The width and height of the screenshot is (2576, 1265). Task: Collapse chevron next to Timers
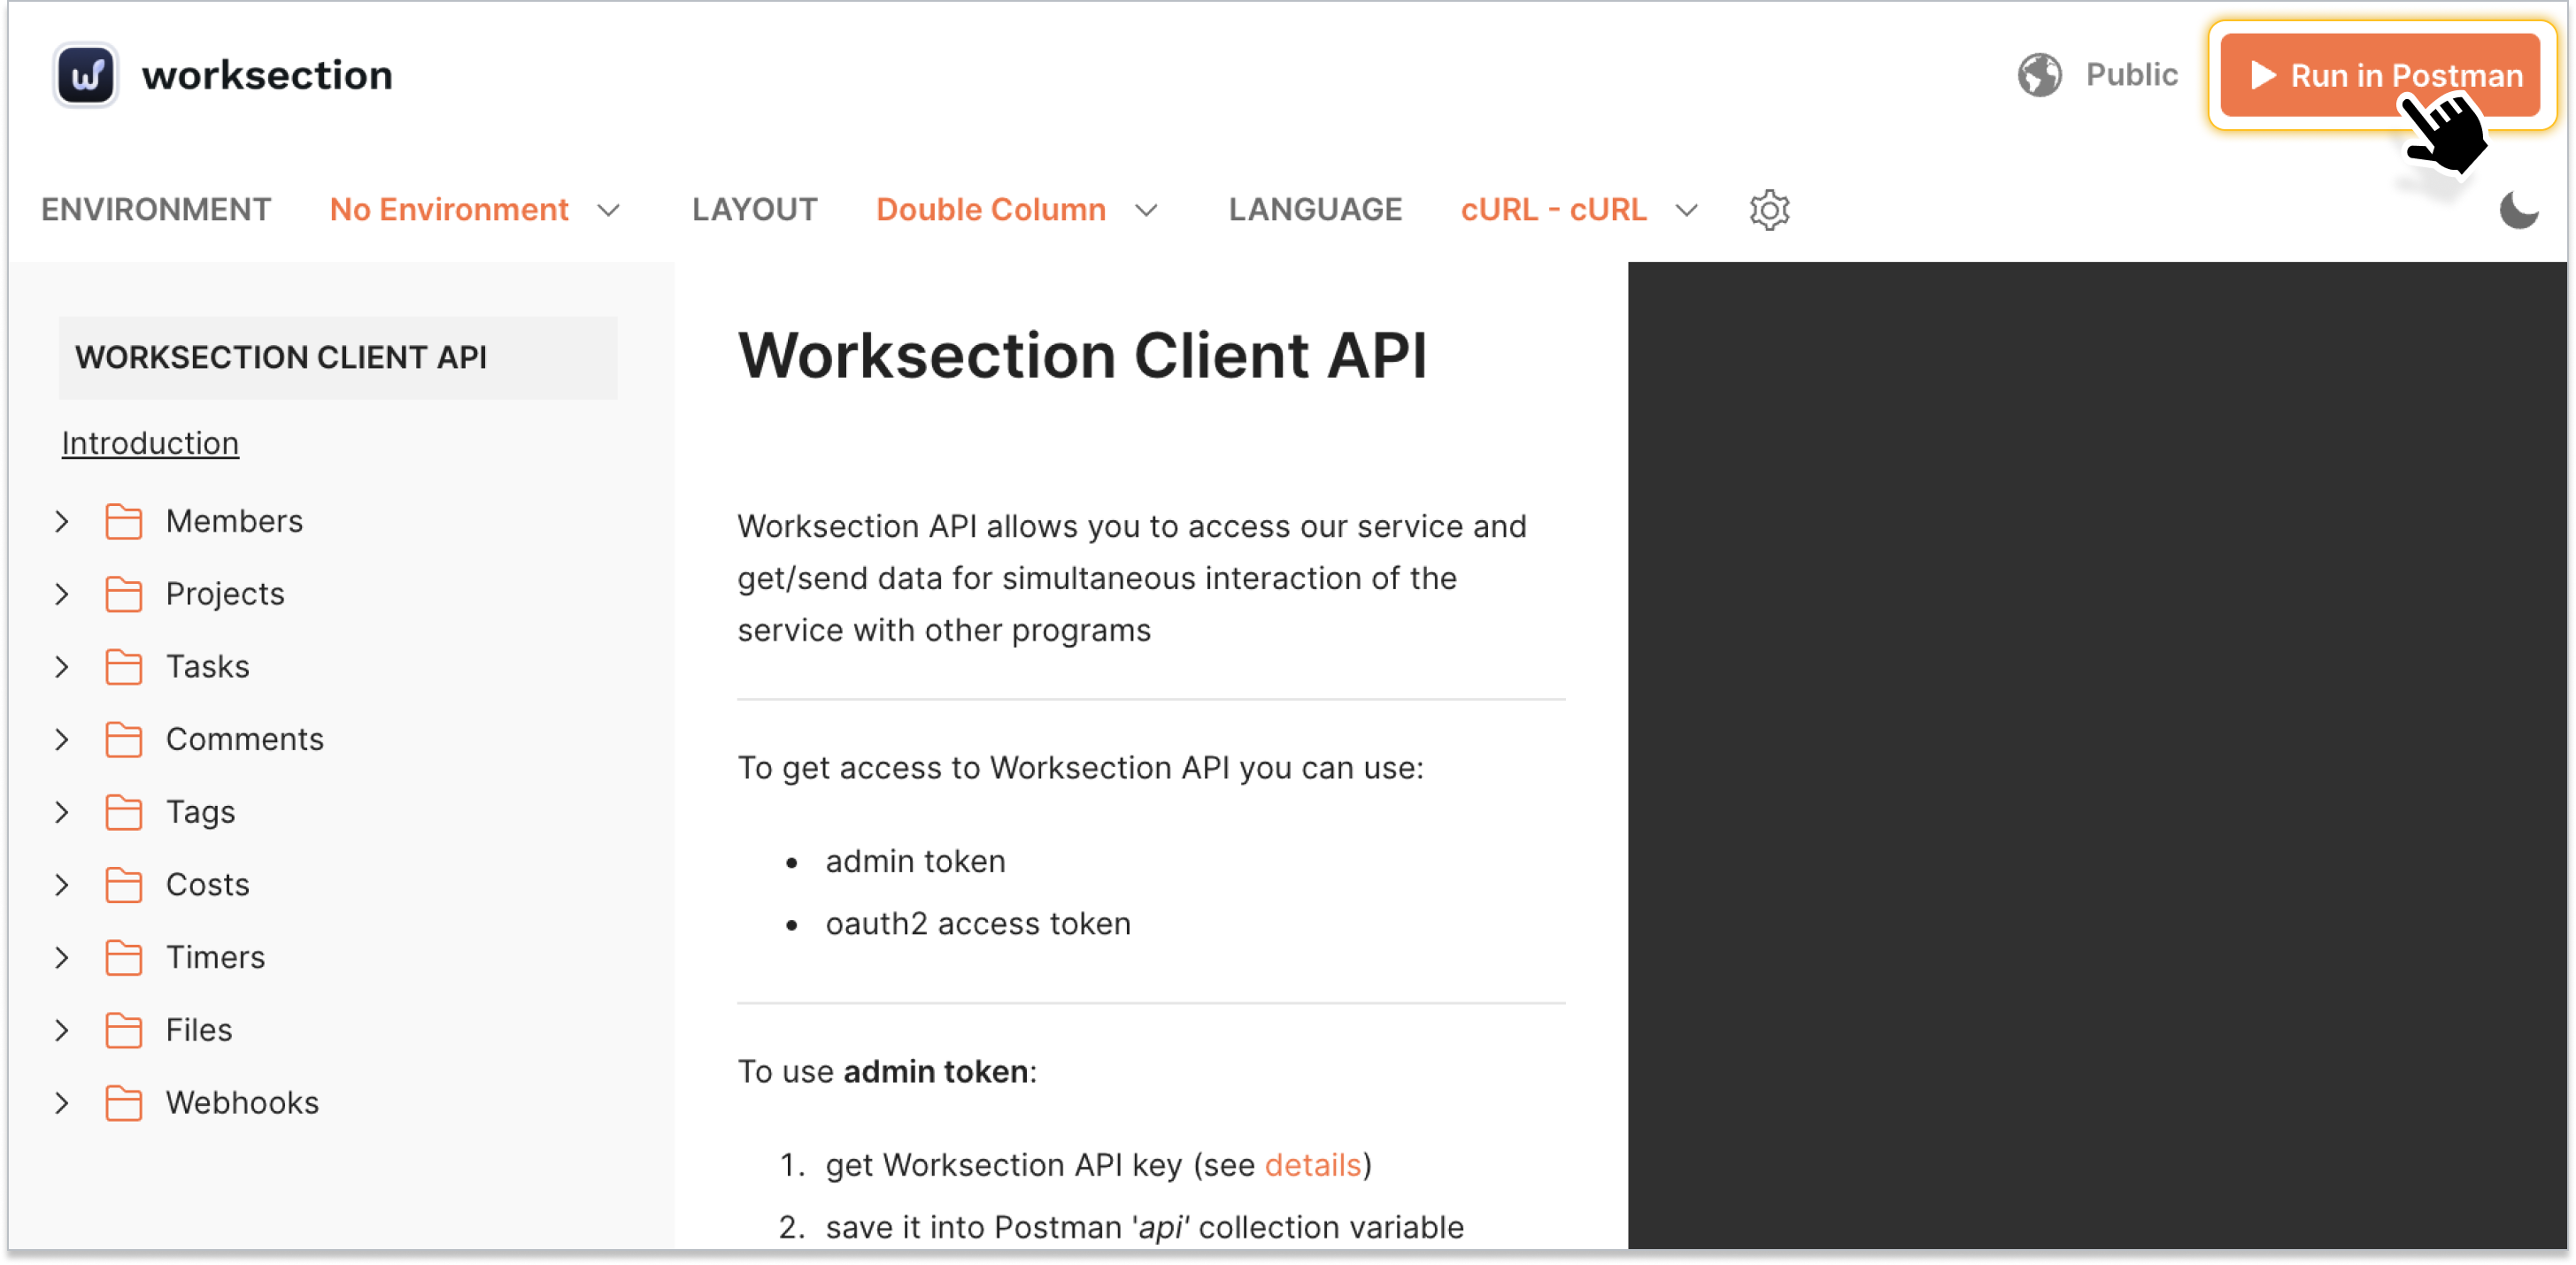62,957
